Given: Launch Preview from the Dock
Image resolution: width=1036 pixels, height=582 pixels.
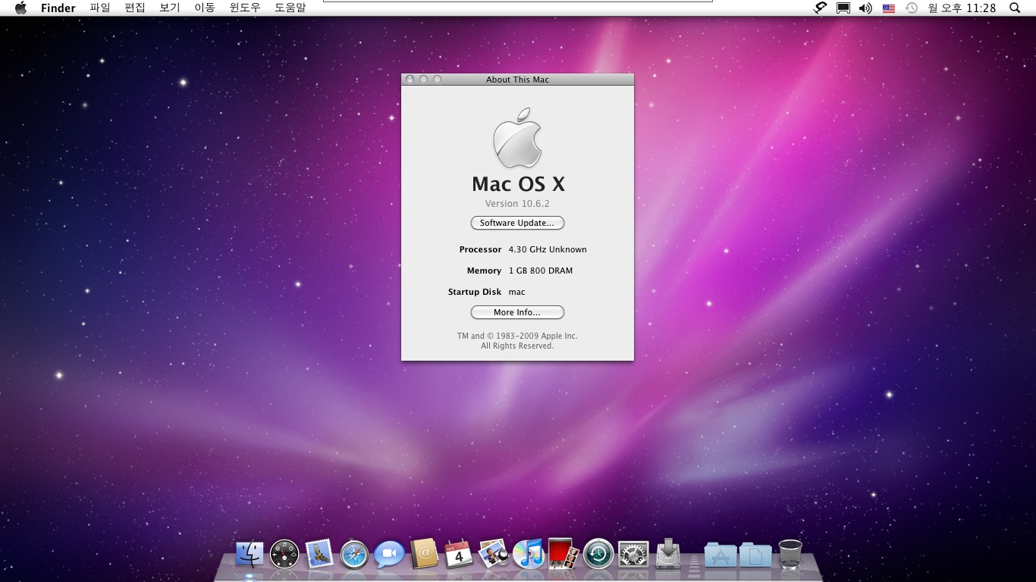Looking at the screenshot, I should pyautogui.click(x=494, y=554).
